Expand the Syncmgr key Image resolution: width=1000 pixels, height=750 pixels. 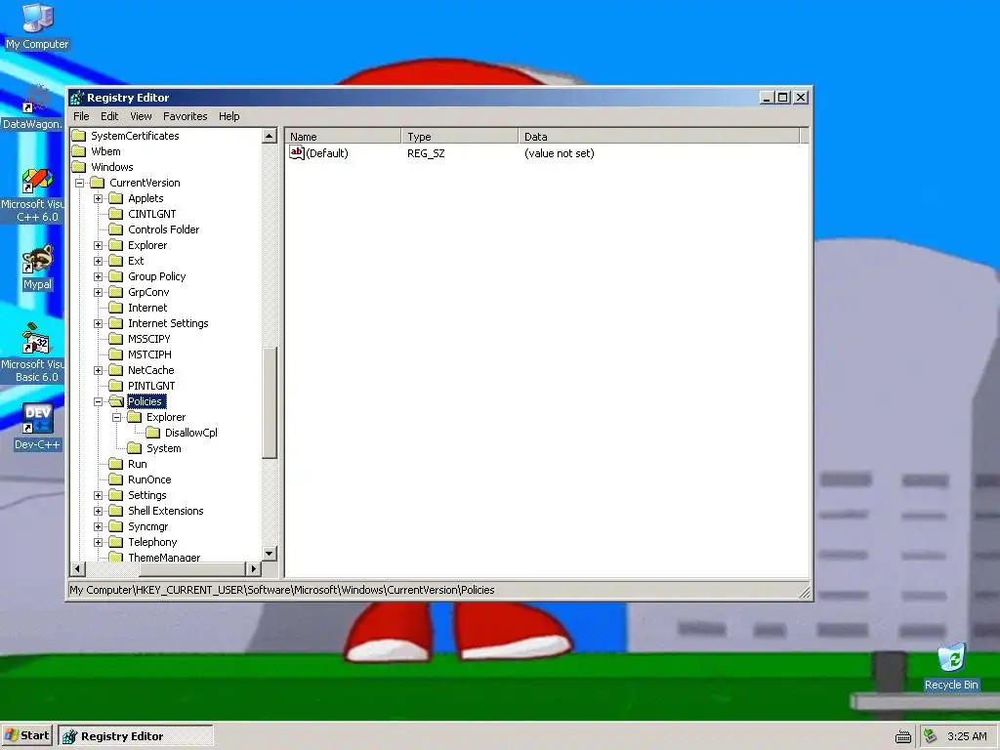point(99,526)
